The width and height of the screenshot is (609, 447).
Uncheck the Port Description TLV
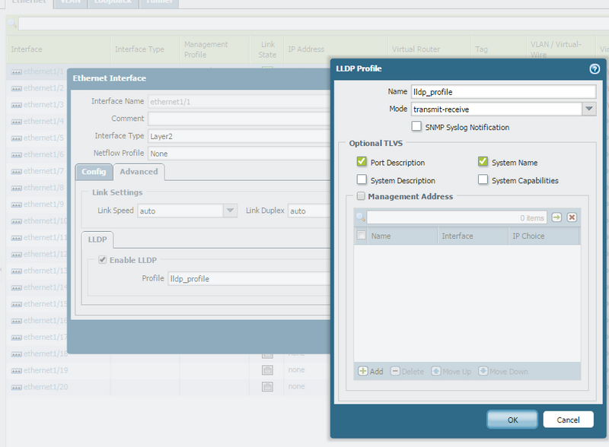point(362,162)
